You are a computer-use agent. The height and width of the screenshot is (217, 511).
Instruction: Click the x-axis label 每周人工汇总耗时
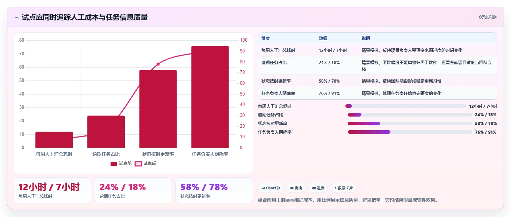54,154
